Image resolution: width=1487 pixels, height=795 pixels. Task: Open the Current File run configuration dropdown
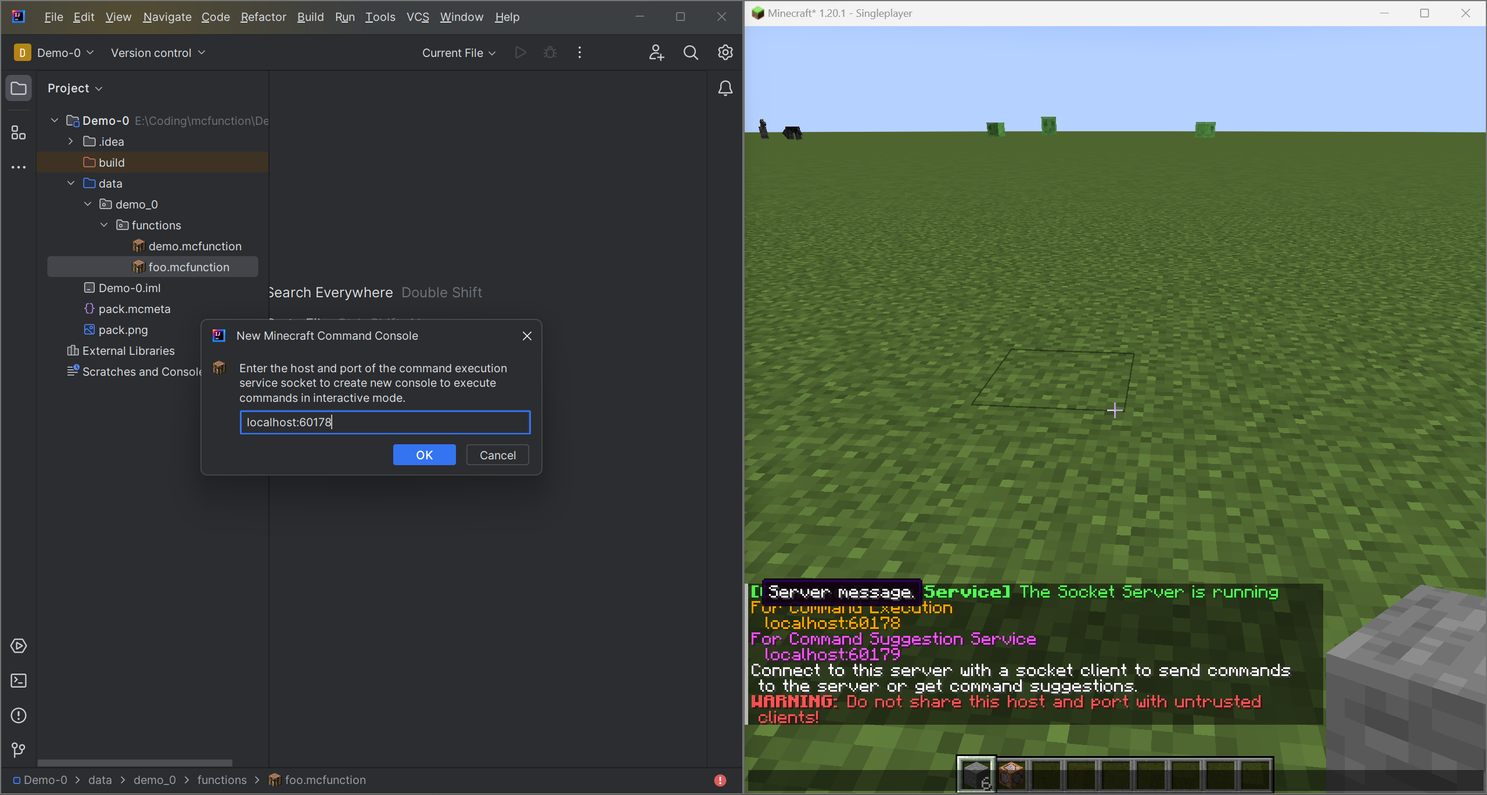click(x=459, y=53)
